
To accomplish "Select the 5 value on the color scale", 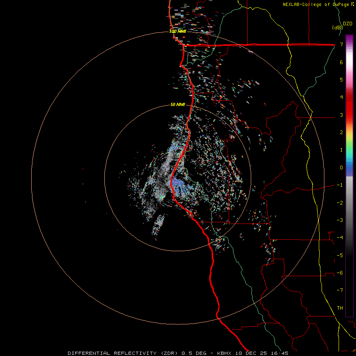I will coord(341,80).
